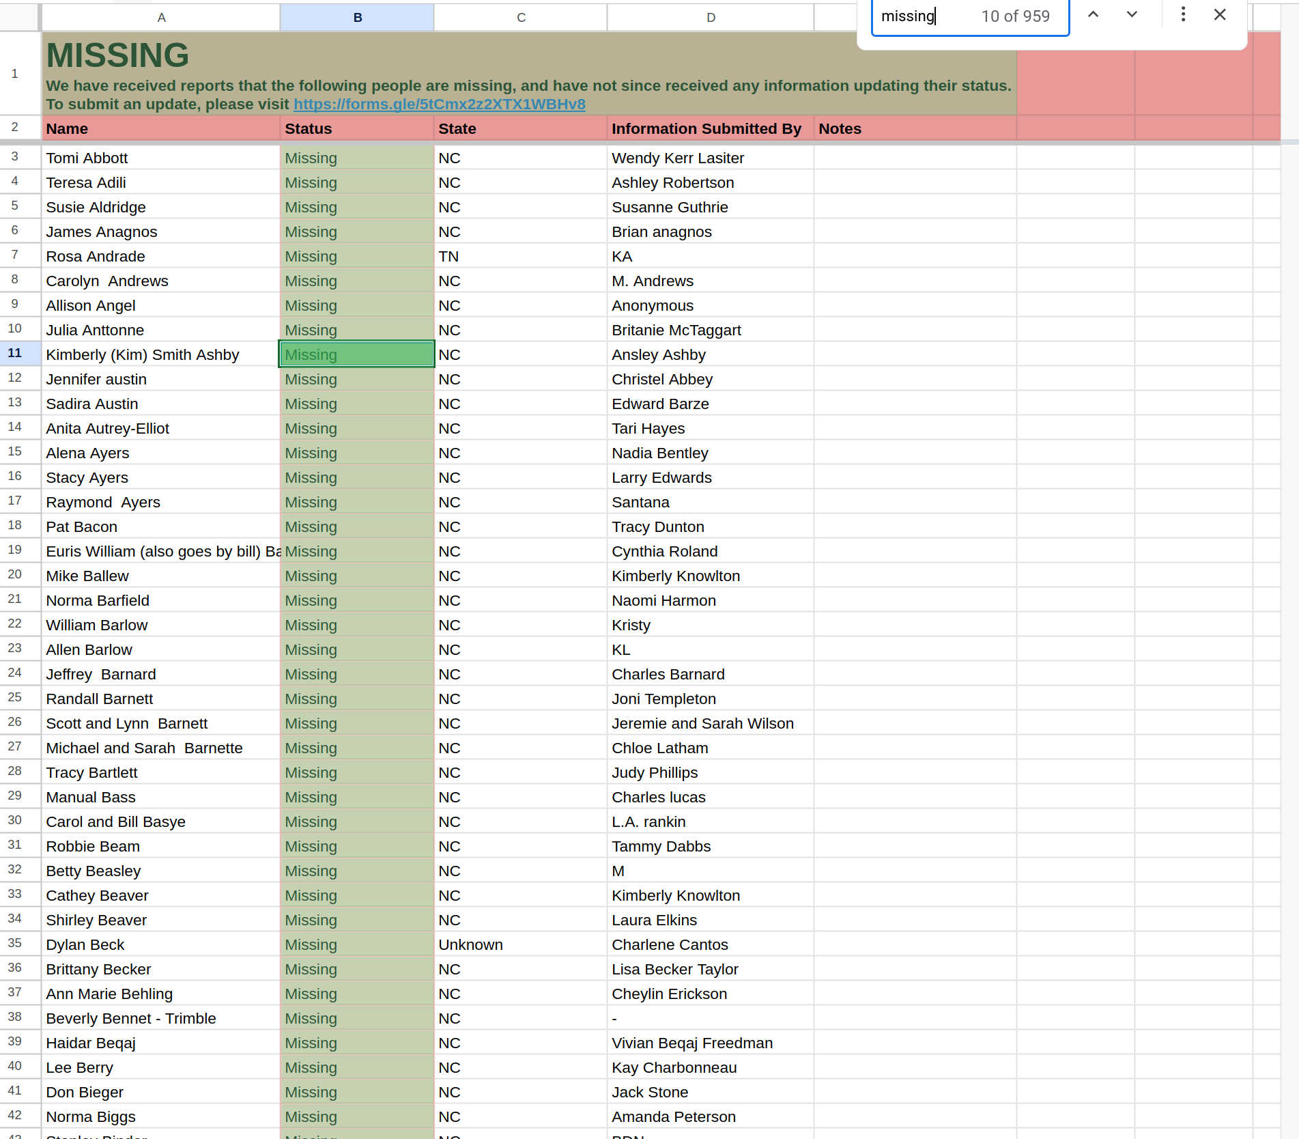Click the 'TN' state cell
This screenshot has height=1139, width=1299.
coord(521,256)
